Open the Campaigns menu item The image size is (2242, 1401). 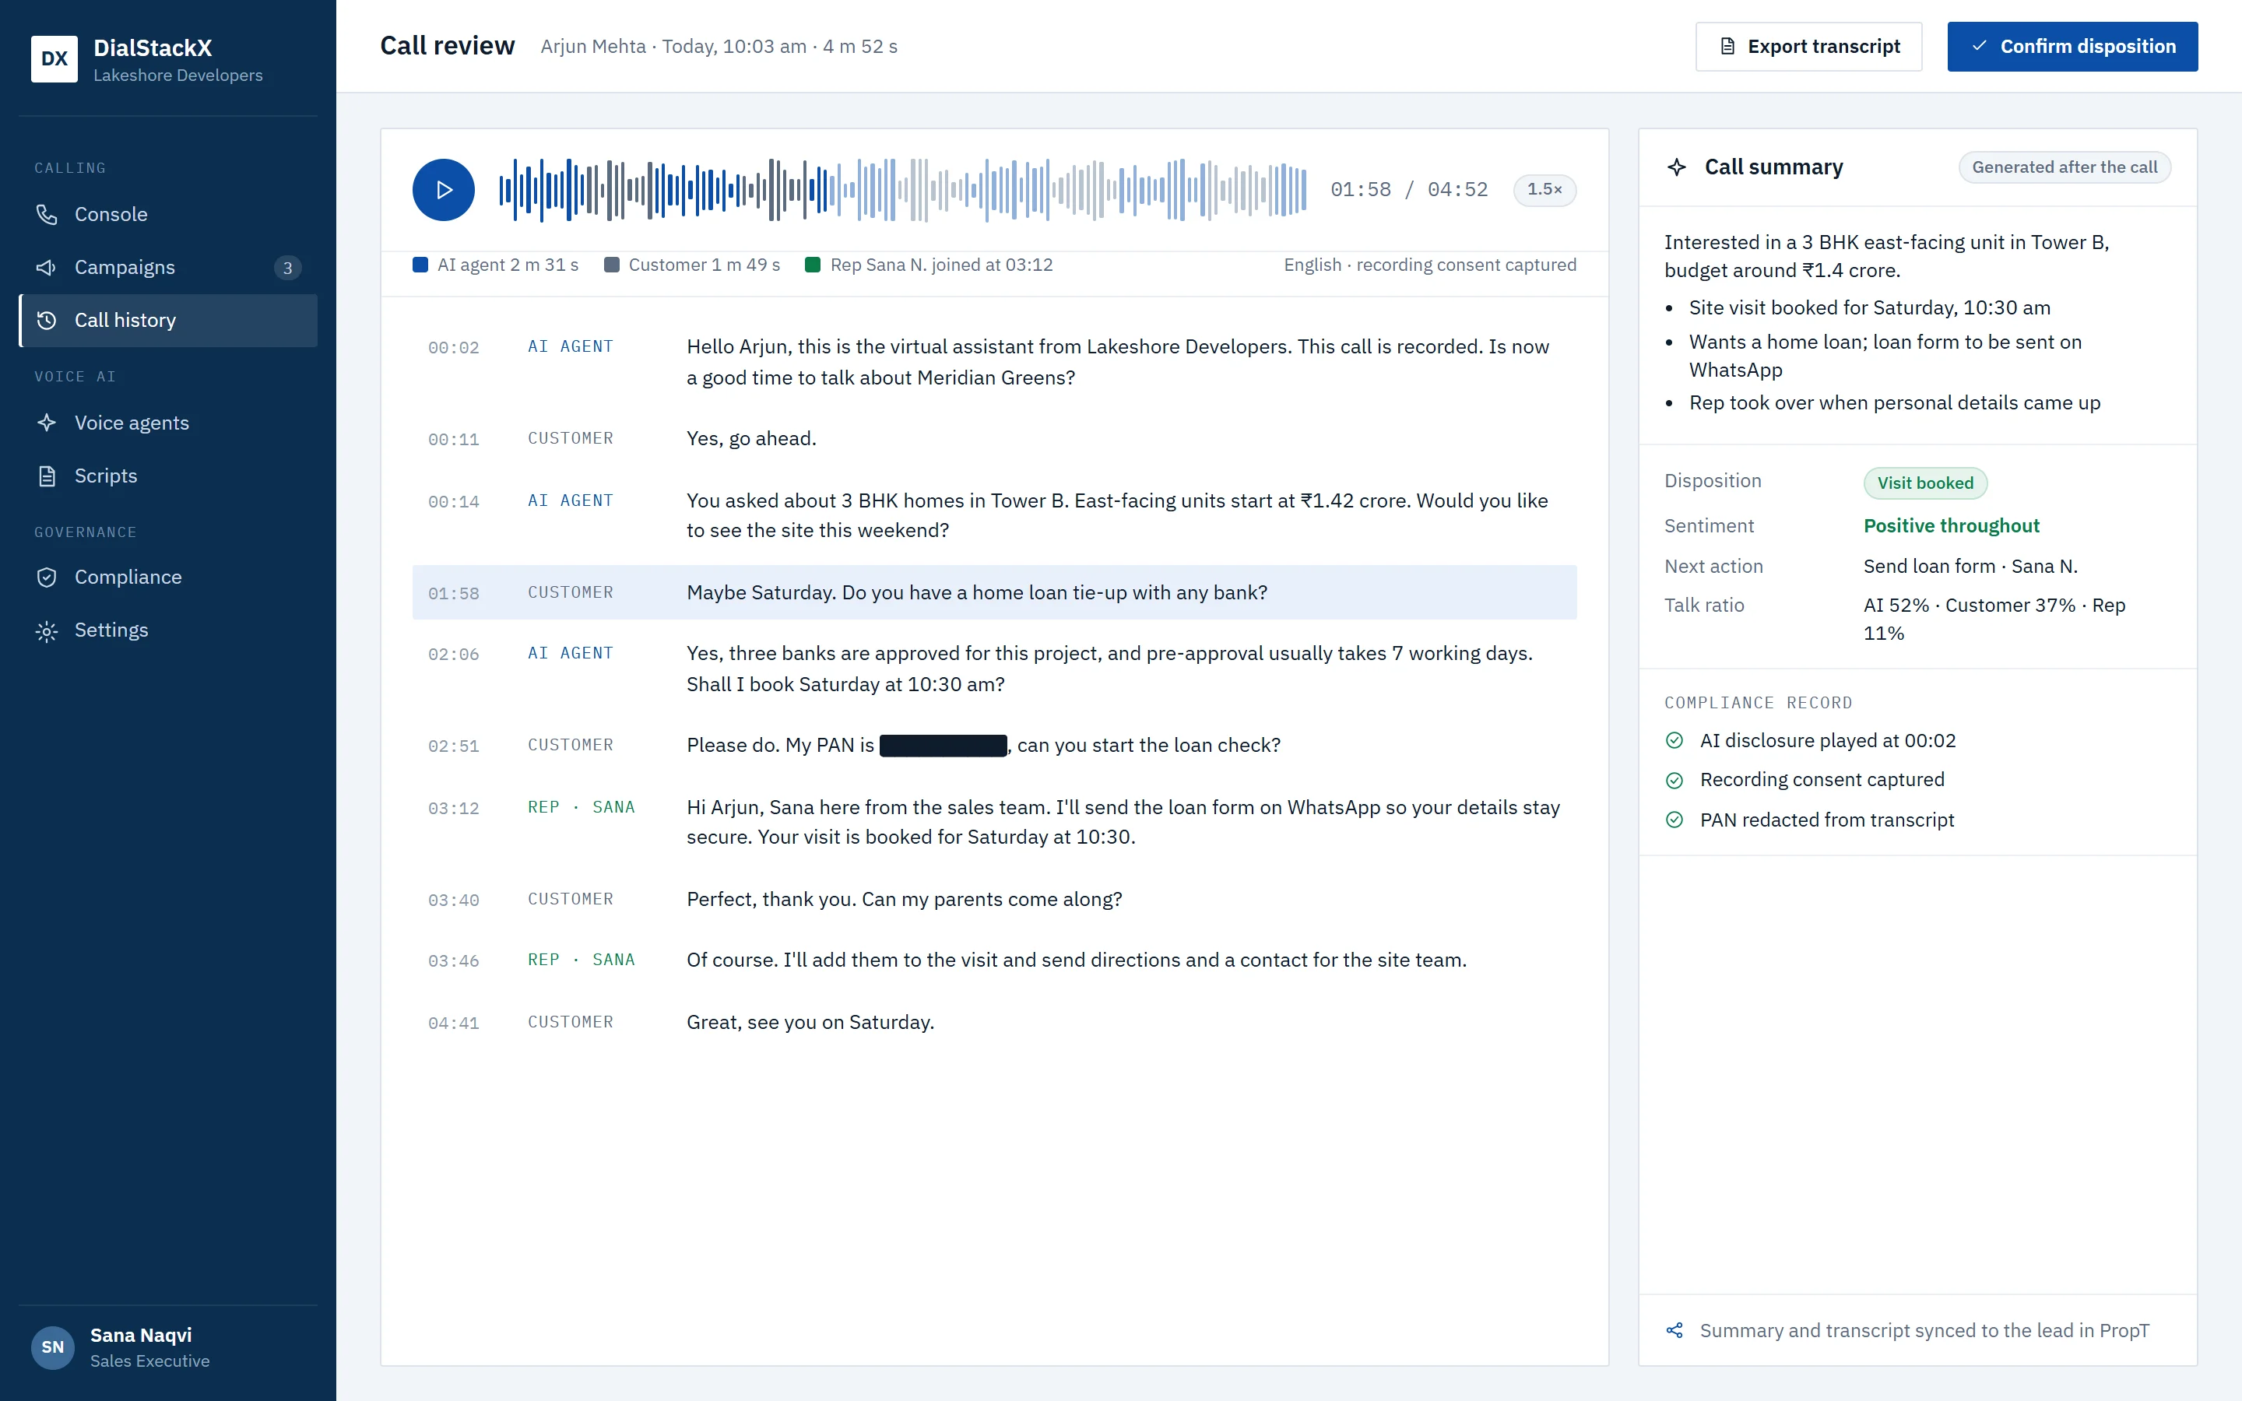167,267
